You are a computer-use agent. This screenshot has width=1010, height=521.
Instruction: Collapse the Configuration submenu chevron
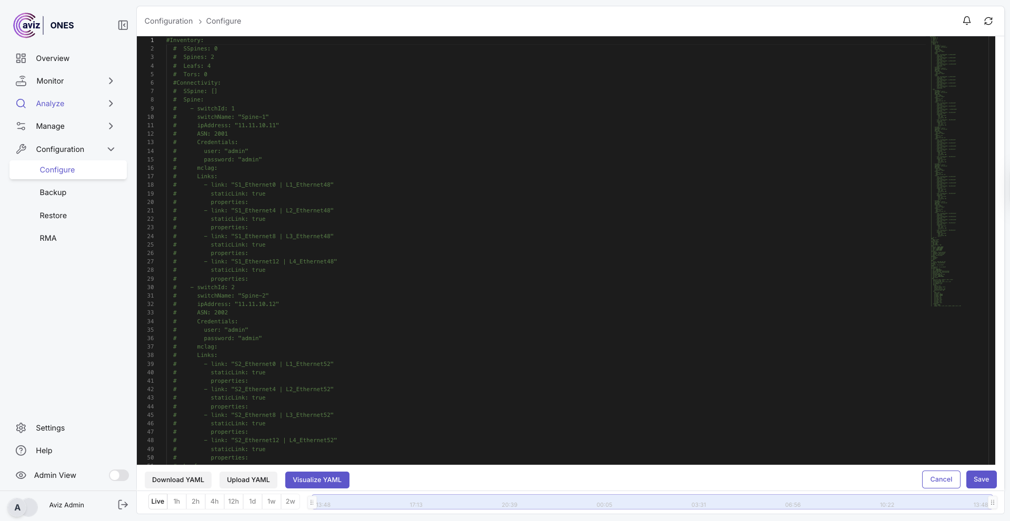coord(111,149)
